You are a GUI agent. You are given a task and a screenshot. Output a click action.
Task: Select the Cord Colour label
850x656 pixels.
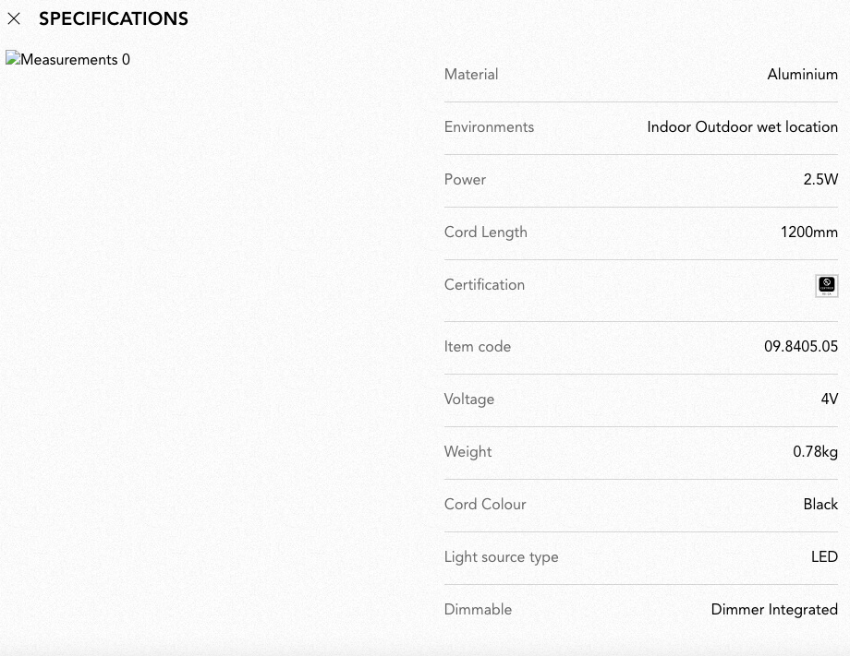(485, 504)
